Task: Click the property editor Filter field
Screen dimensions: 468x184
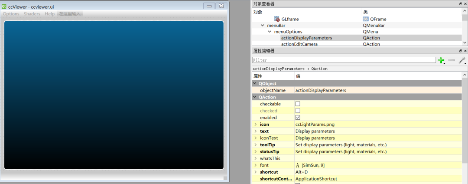Action: click(x=344, y=60)
